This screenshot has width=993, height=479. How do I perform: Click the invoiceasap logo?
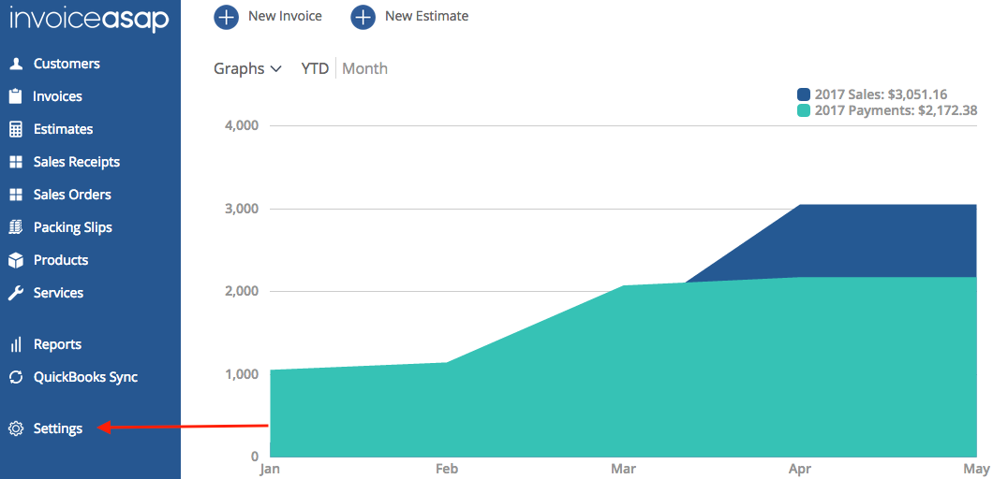click(x=89, y=18)
